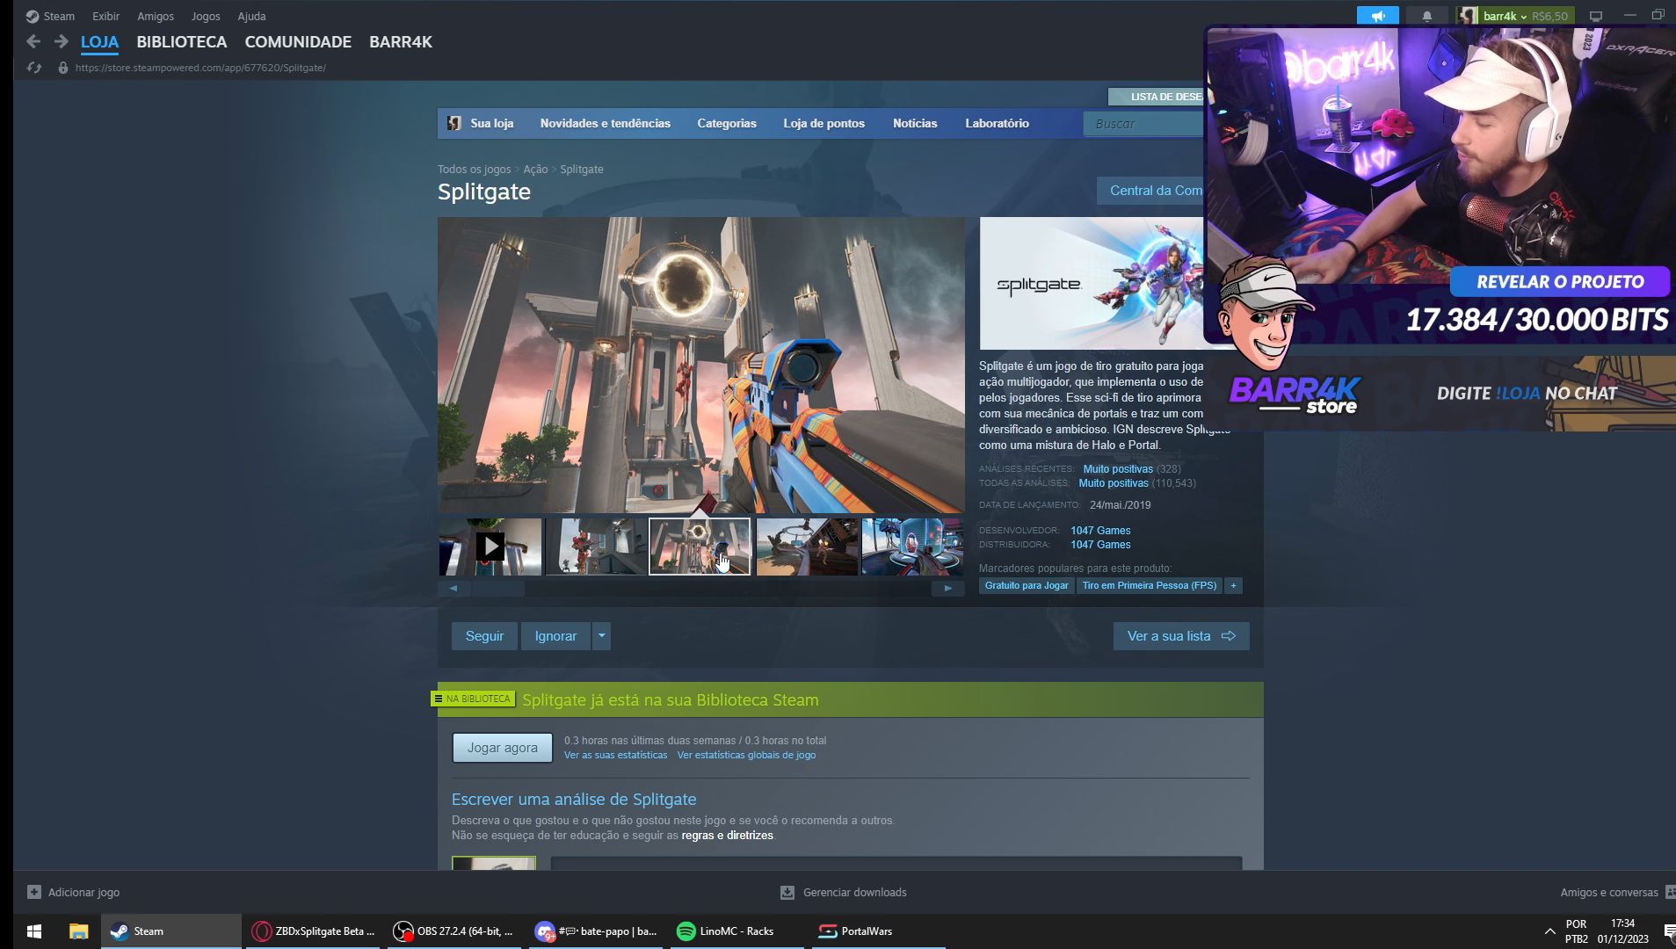The width and height of the screenshot is (1676, 949).
Task: Open OBS from the Windows taskbar
Action: [x=403, y=931]
